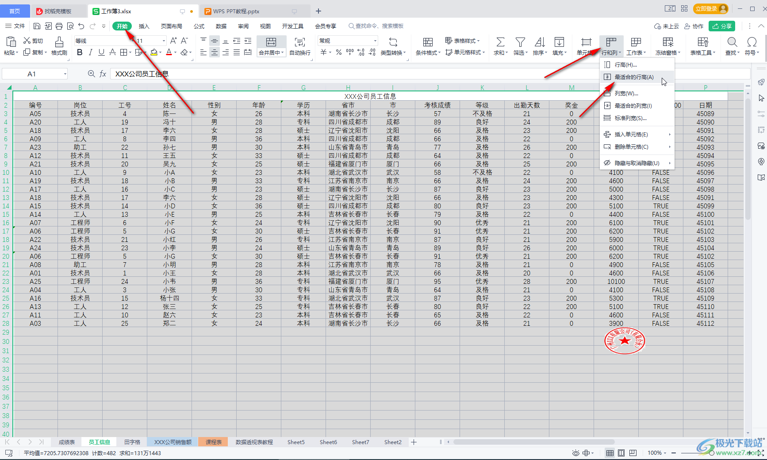Click the AutoSum sigma icon

point(500,42)
